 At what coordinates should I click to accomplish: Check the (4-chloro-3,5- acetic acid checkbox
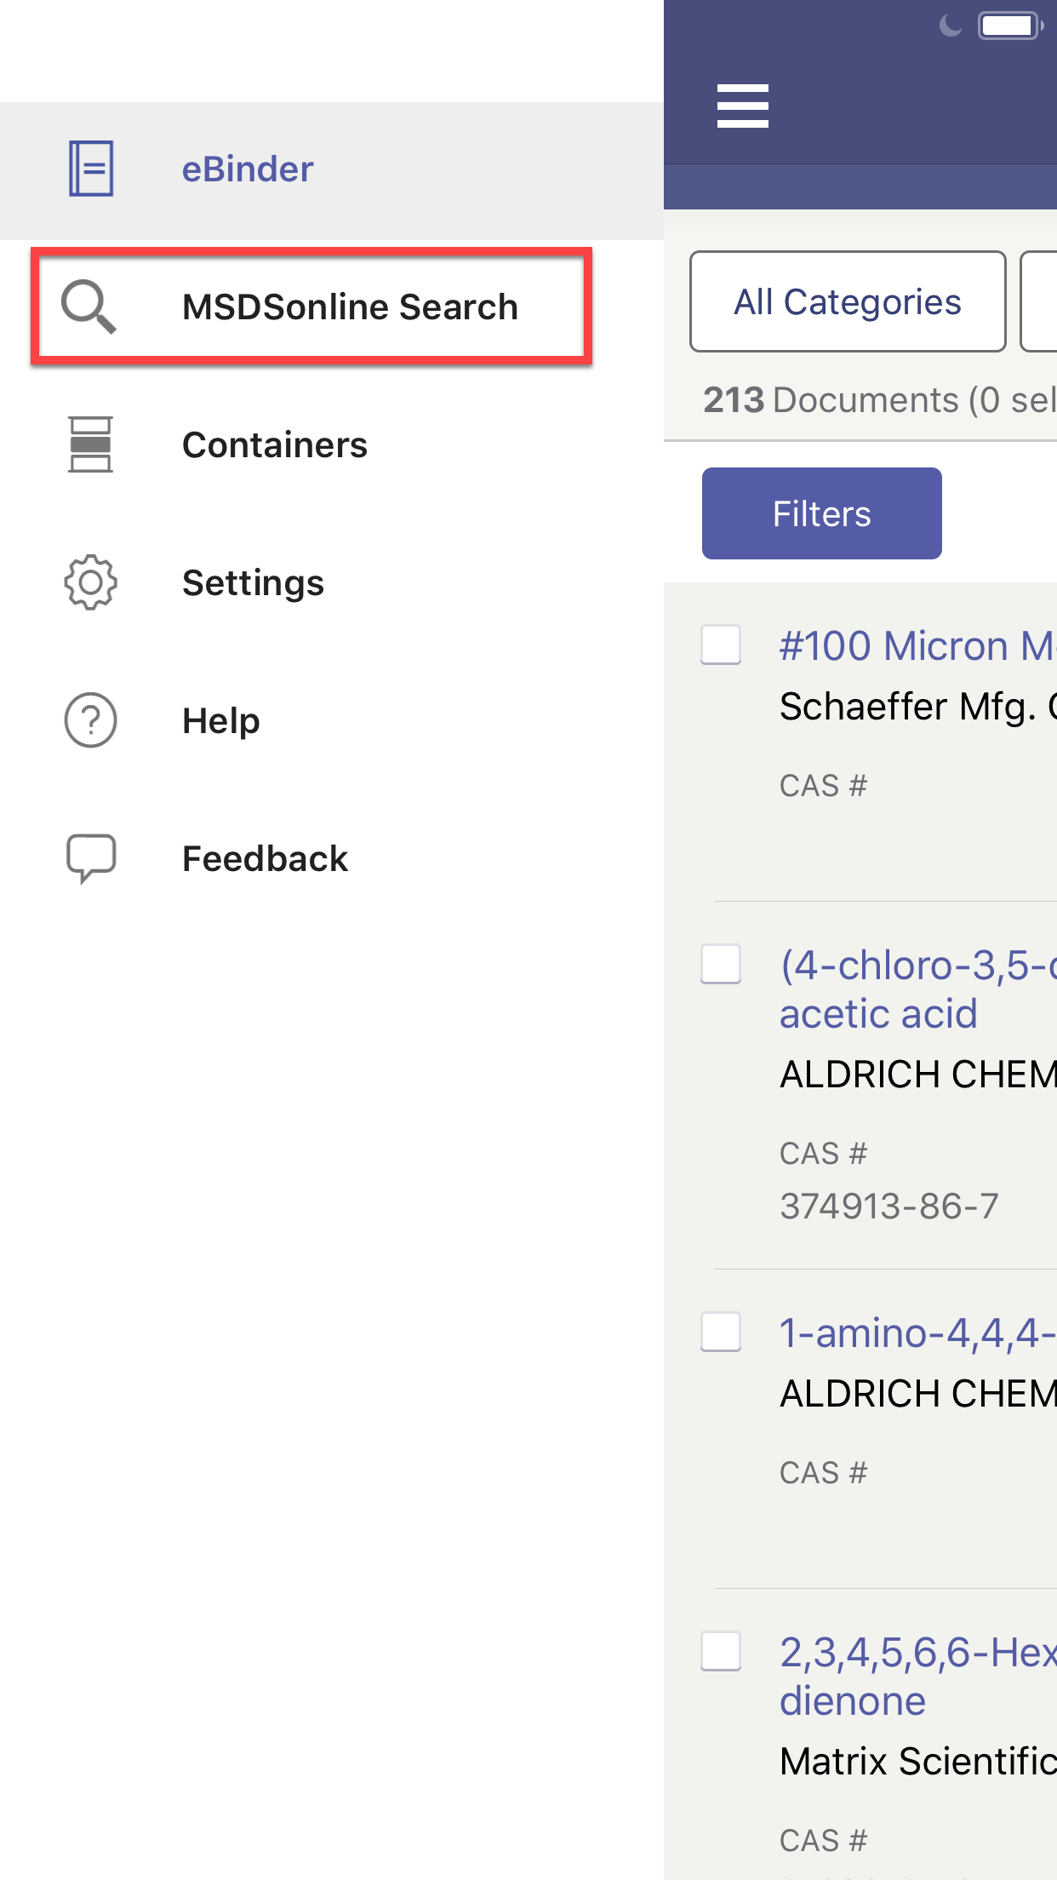click(721, 964)
